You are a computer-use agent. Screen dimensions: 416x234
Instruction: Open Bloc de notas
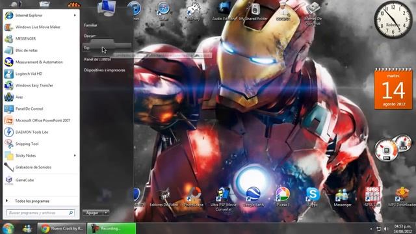point(41,51)
